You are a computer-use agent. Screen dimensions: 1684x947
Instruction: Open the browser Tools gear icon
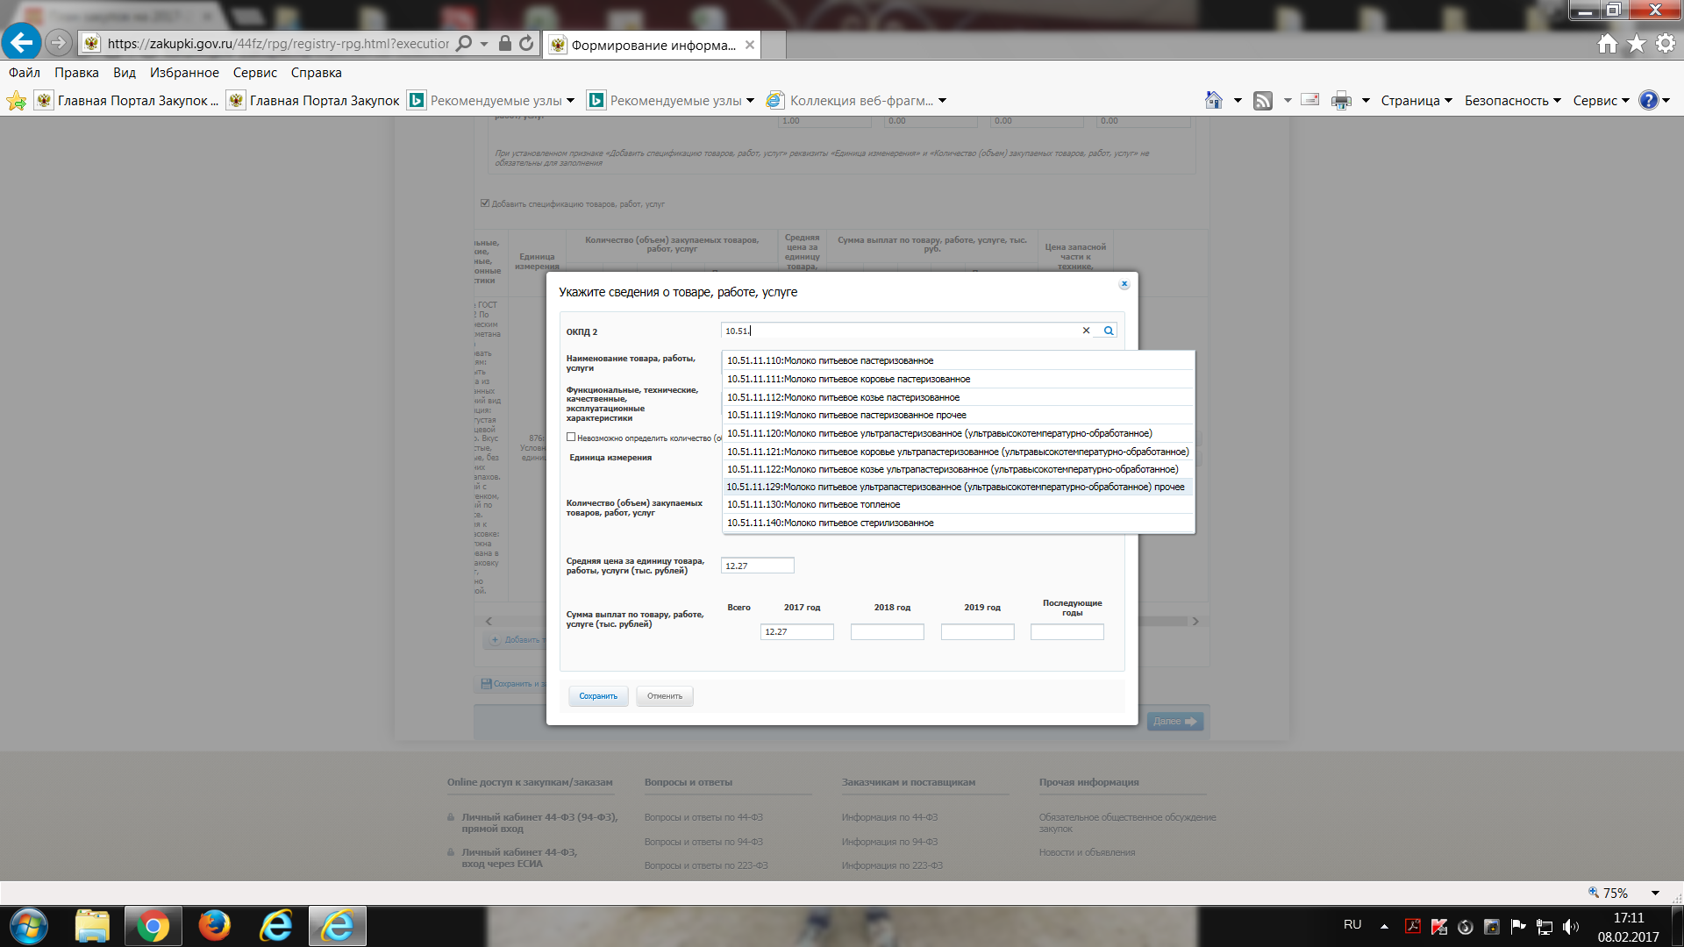[x=1666, y=43]
